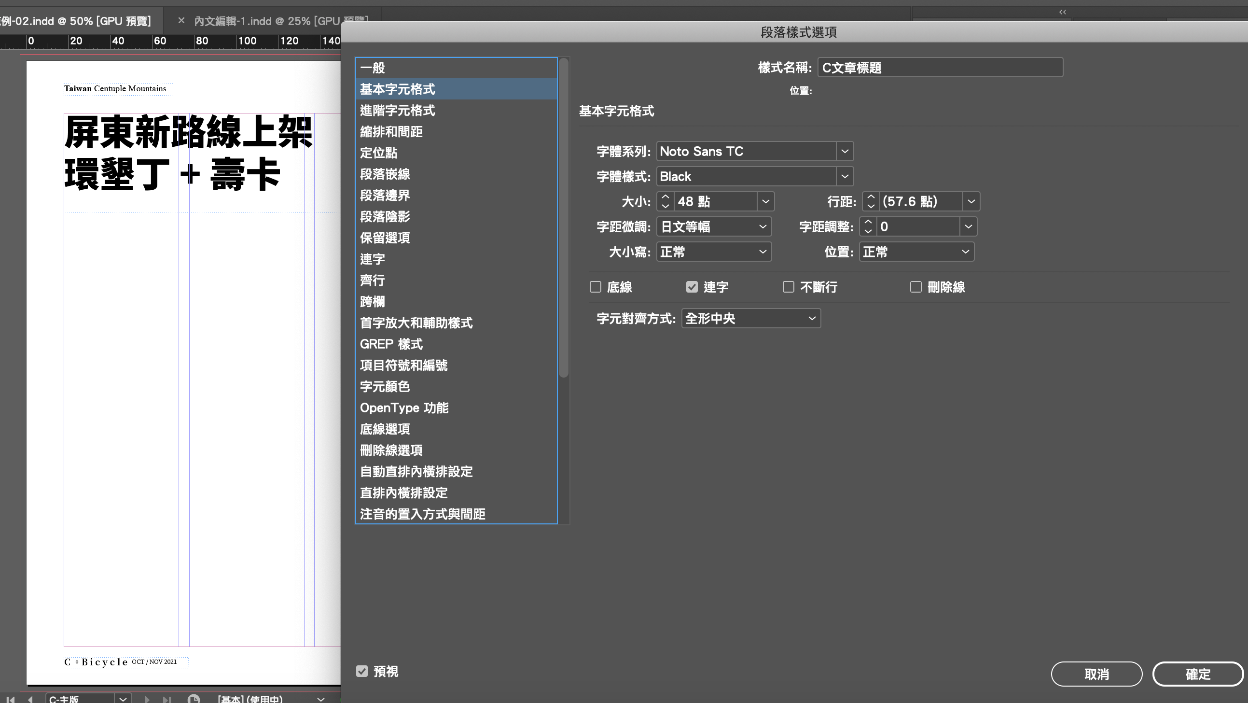Jump to last page arrow

click(166, 699)
